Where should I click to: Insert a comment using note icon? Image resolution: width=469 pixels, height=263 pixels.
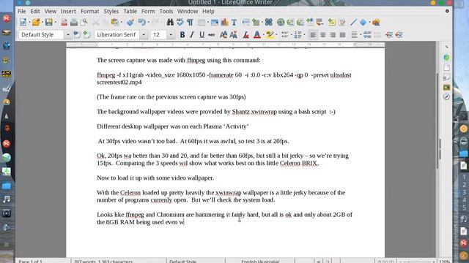pyautogui.click(x=331, y=22)
